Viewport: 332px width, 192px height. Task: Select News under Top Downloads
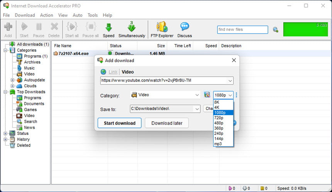click(29, 127)
